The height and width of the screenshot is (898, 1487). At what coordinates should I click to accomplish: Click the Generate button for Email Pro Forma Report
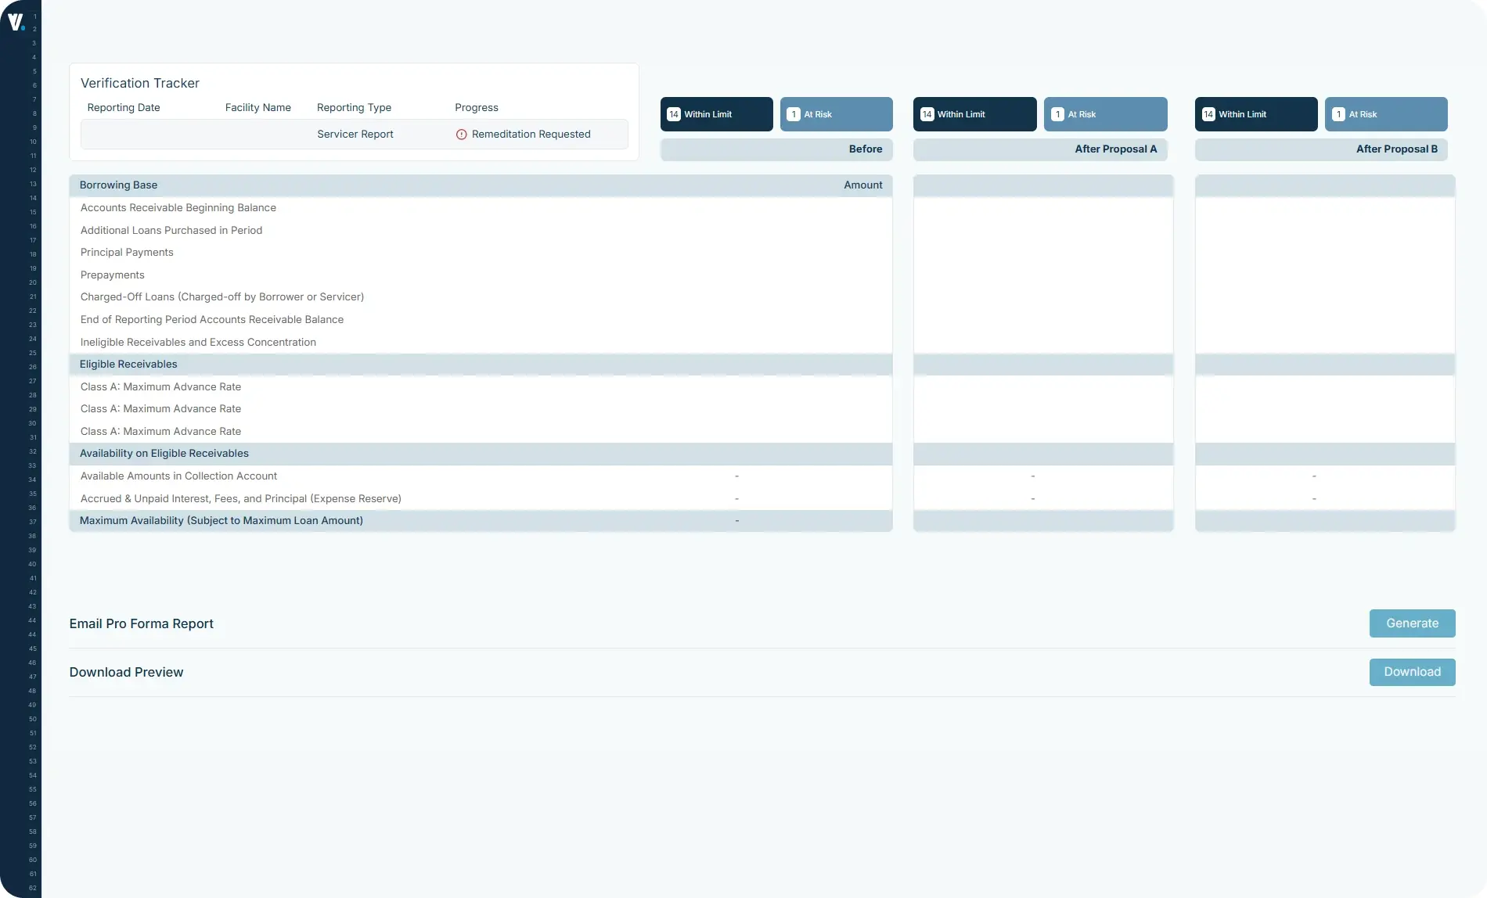pyautogui.click(x=1411, y=623)
